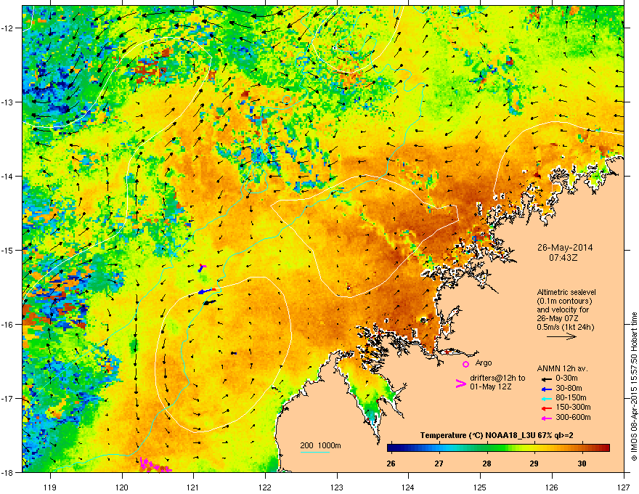Click the longitude axis label 123
639x494 pixels.
pyautogui.click(x=337, y=487)
